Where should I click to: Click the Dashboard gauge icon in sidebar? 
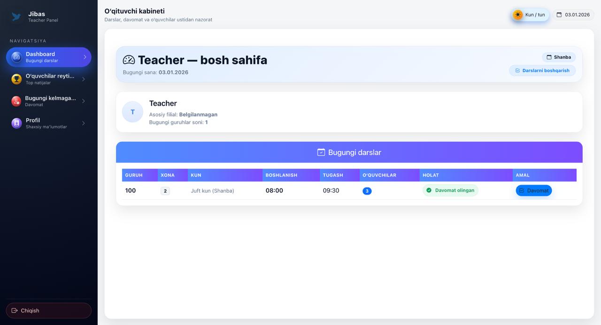[16, 57]
